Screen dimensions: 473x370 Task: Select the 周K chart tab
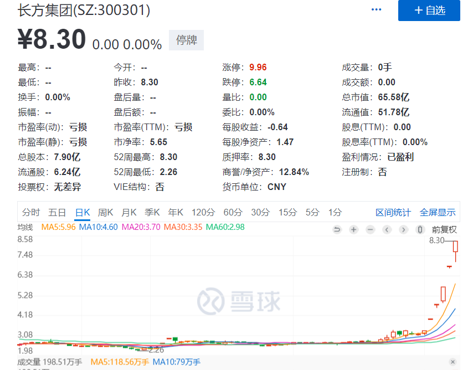click(x=105, y=213)
